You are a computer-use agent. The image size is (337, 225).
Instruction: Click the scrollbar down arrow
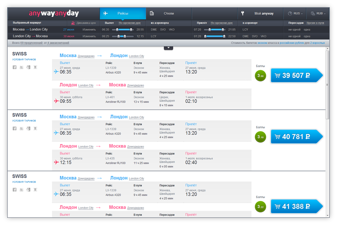click(x=328, y=215)
